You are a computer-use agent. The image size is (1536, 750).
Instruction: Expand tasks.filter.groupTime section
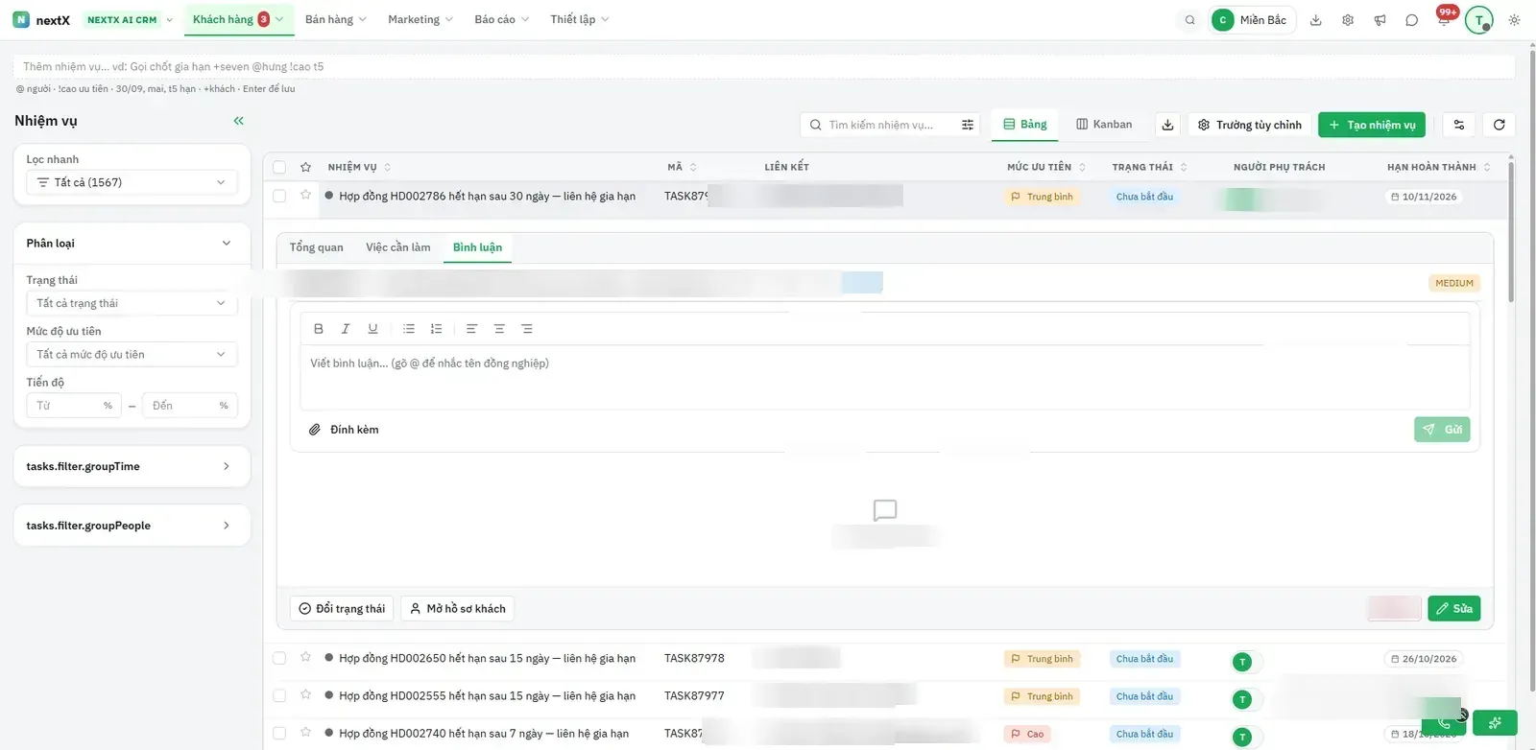pos(132,467)
